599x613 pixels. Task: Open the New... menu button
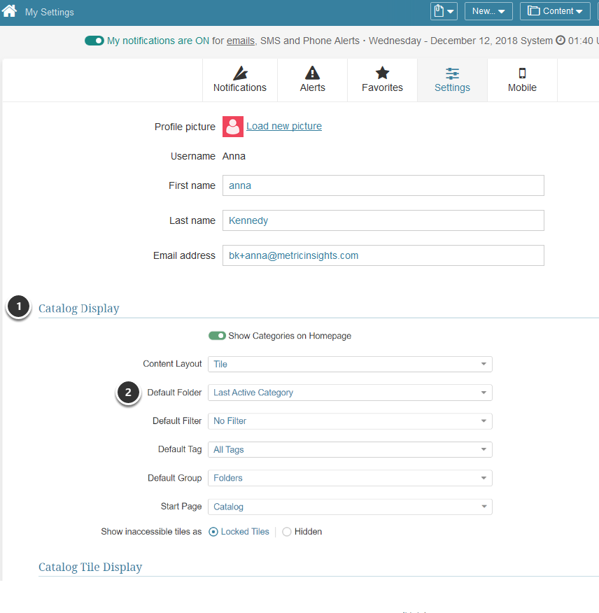(x=488, y=11)
